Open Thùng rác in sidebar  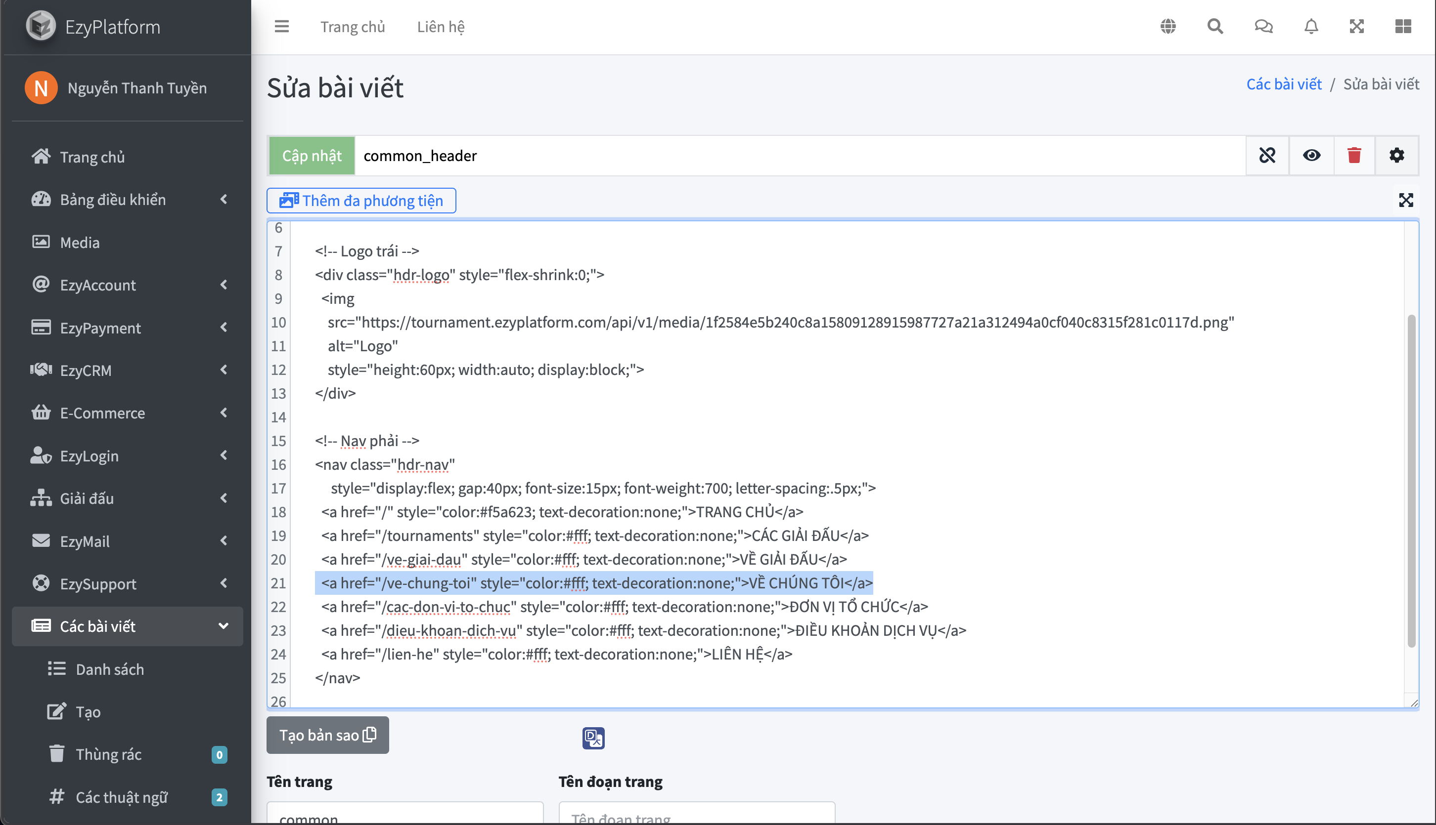click(x=108, y=754)
